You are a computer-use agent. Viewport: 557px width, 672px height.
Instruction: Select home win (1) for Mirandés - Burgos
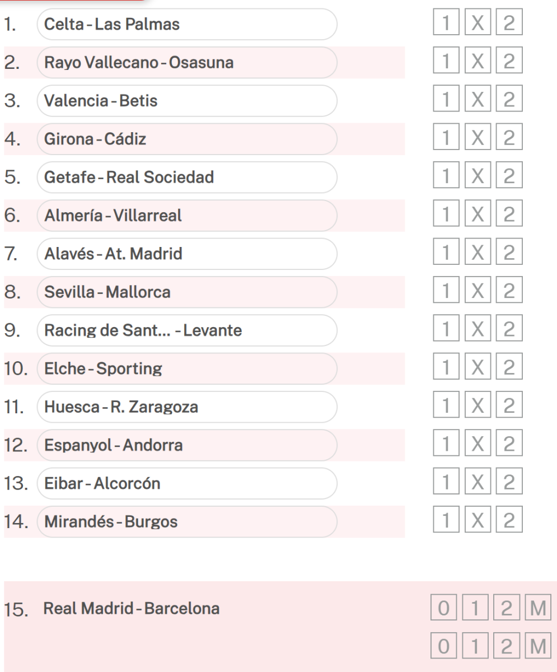point(446,522)
